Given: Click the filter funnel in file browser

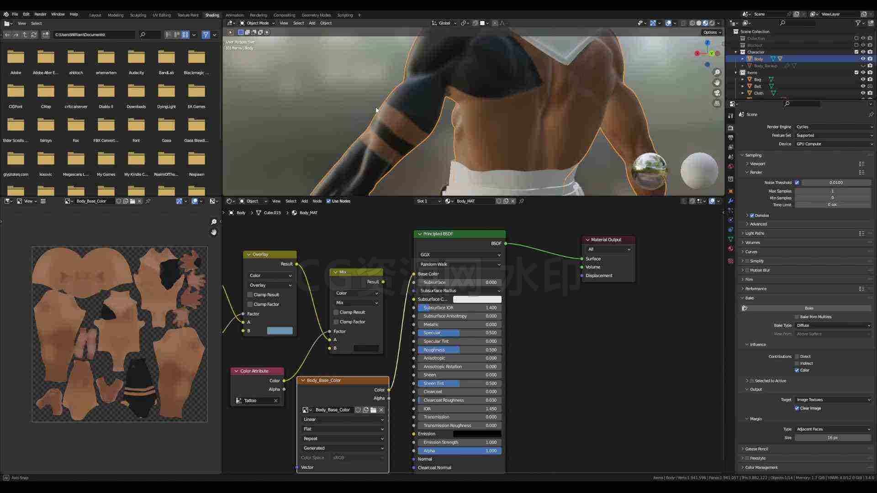Looking at the screenshot, I should tap(206, 35).
